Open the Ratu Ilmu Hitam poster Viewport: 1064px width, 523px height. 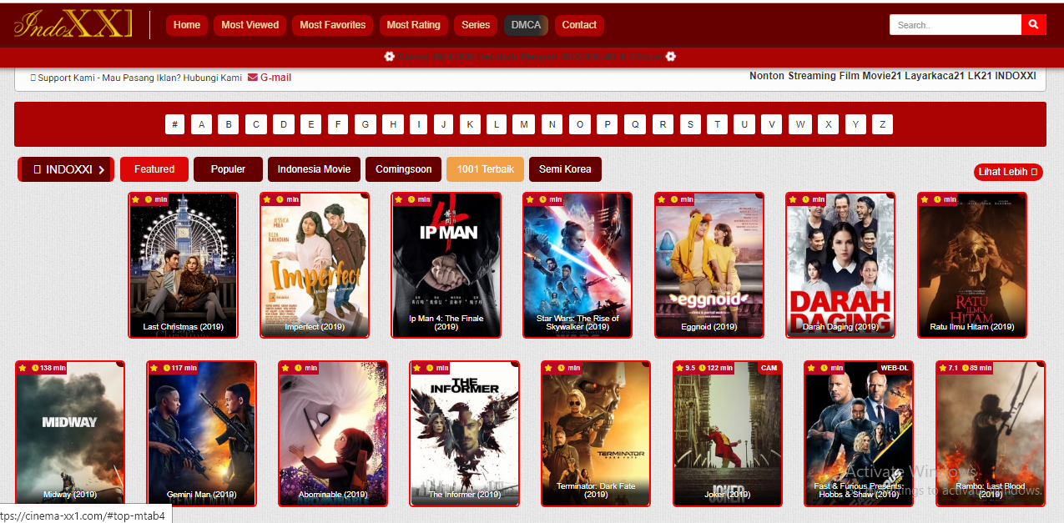coord(972,265)
